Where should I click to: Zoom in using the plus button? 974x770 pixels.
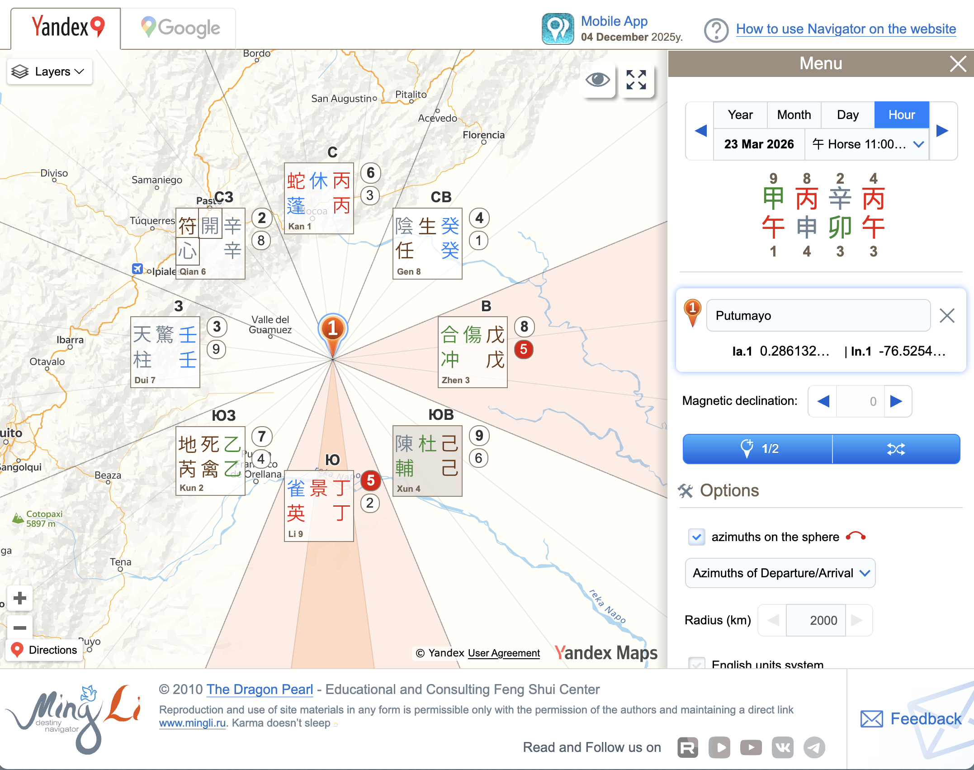(x=20, y=598)
